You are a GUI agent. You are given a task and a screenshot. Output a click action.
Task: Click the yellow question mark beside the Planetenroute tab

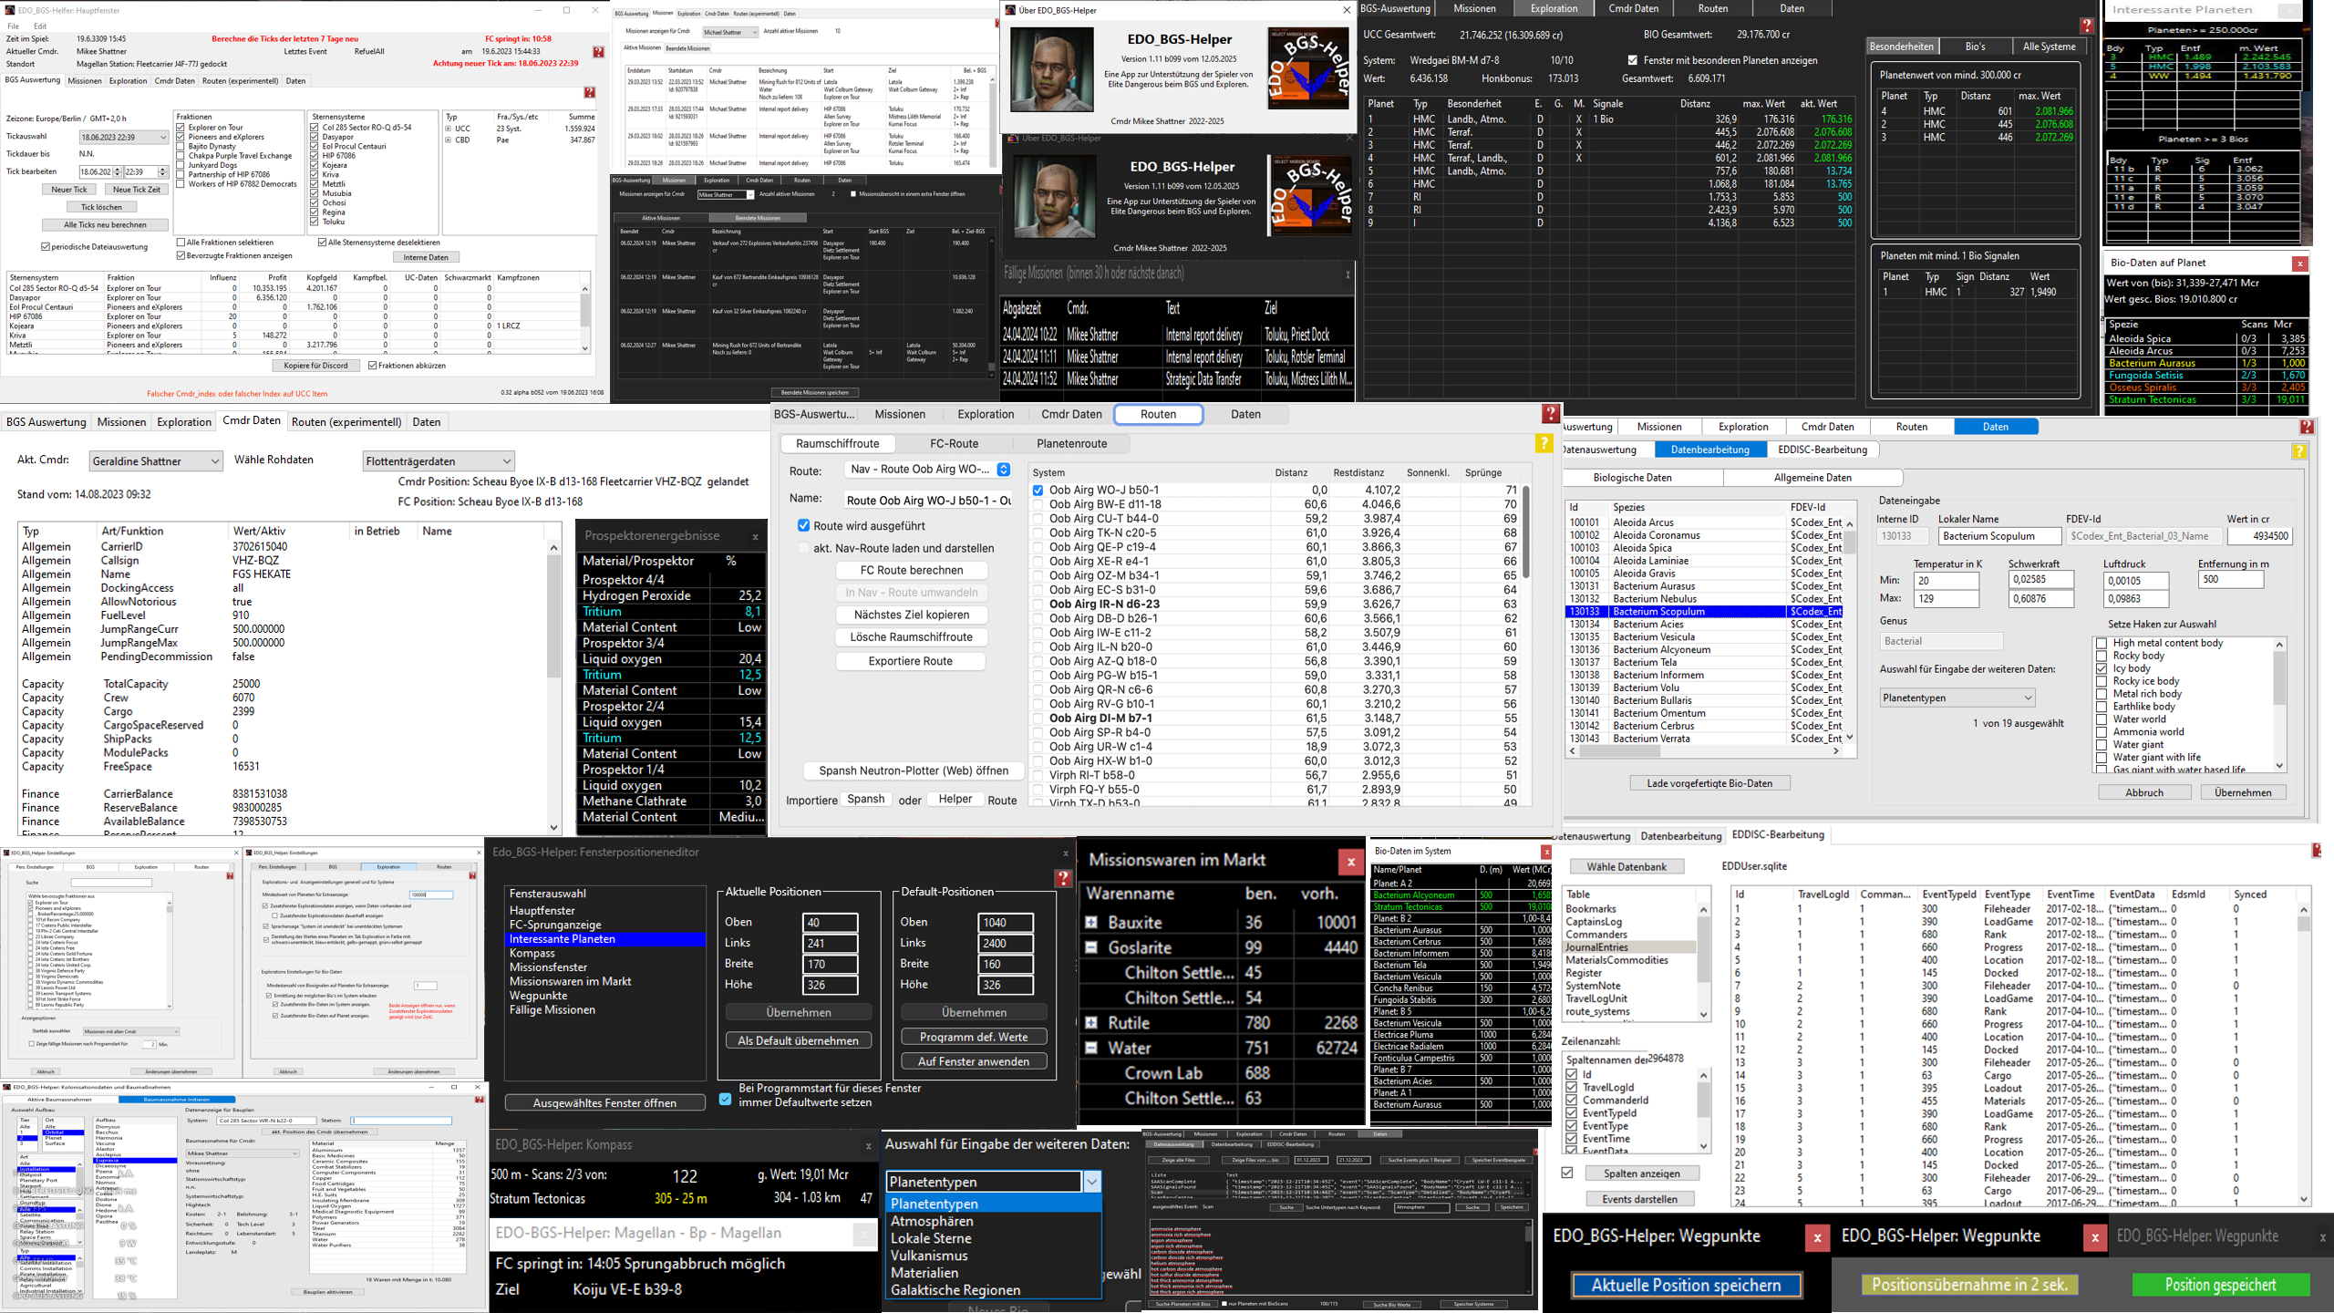(1544, 443)
